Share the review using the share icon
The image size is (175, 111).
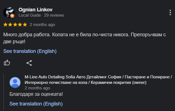(x=29, y=63)
